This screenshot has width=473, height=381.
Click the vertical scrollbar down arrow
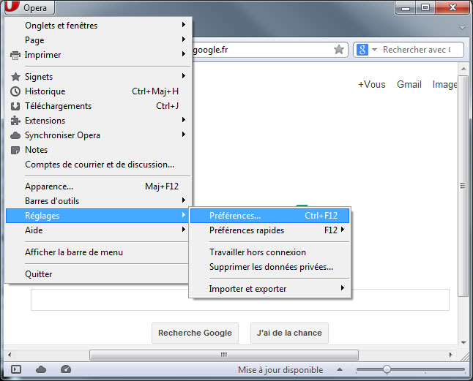tap(463, 343)
